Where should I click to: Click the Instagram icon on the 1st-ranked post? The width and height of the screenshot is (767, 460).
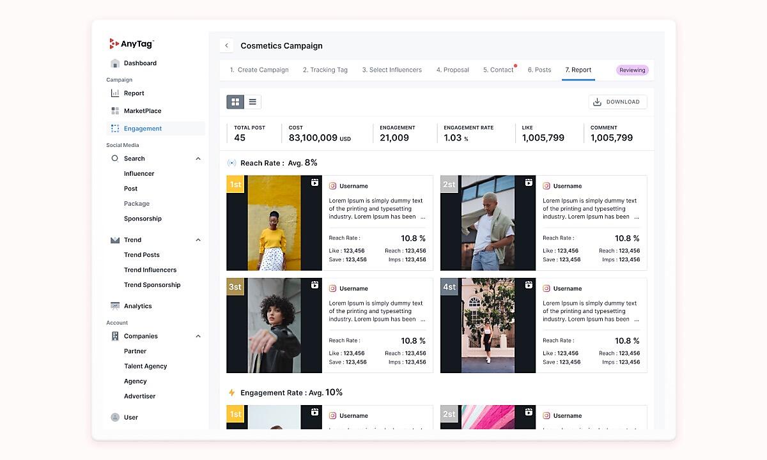tap(332, 186)
